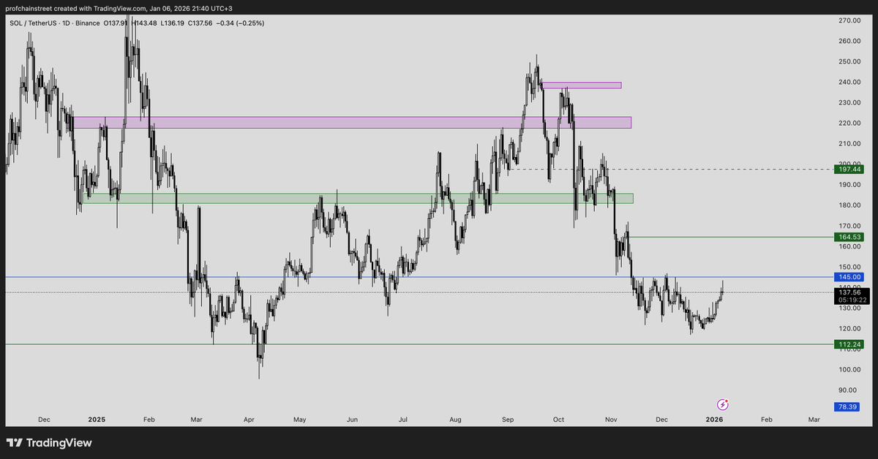Click the 270.00 price axis value
This screenshot has height=459, width=878.
(849, 20)
